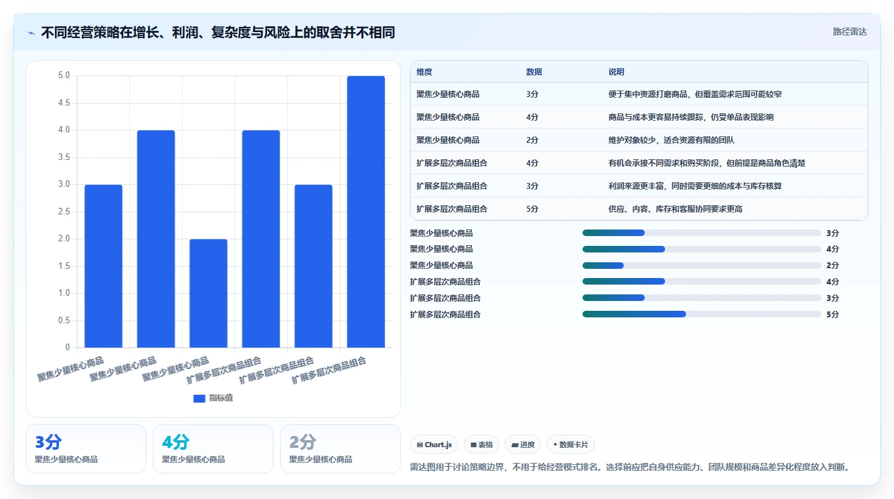Image resolution: width=894 pixels, height=499 pixels.
Task: Select the row 有机会承接不同需求和购买阶段，但前提是商品角色清楚
Action: pyautogui.click(x=639, y=163)
